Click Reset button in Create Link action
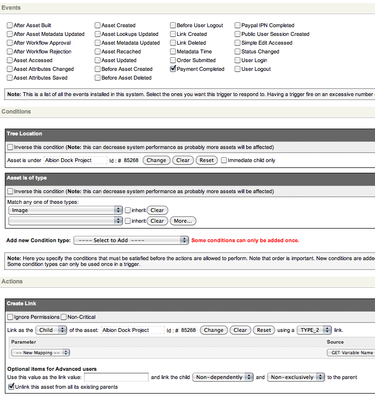This screenshot has height=397, width=375. point(264,330)
